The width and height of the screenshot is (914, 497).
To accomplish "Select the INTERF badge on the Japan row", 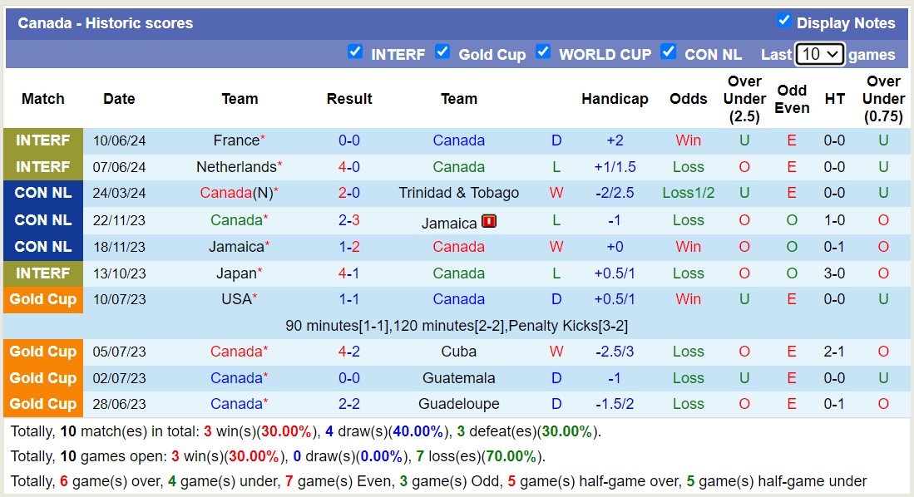I will tap(42, 273).
